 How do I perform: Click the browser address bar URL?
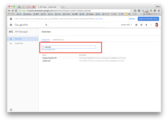[x=56, y=11]
